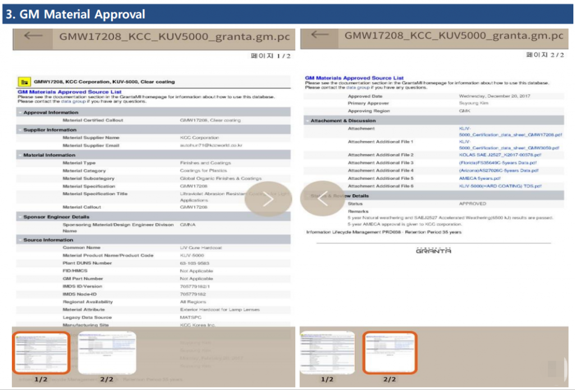Click the supplier email autohun71@kccworld.co.kr
575x390 pixels.
click(x=211, y=146)
